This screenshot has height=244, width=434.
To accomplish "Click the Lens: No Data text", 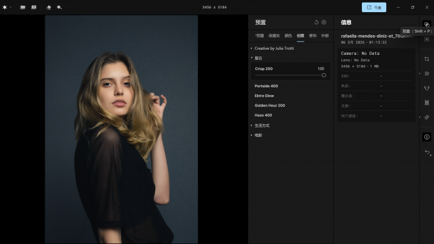I will click(355, 60).
